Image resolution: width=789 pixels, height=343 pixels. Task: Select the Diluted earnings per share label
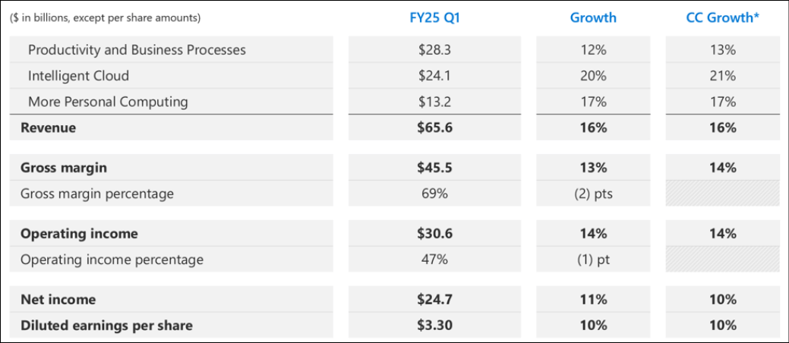point(106,326)
